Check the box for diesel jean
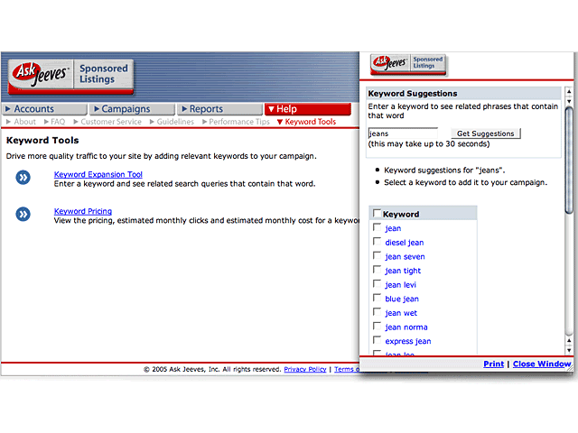 [x=377, y=242]
